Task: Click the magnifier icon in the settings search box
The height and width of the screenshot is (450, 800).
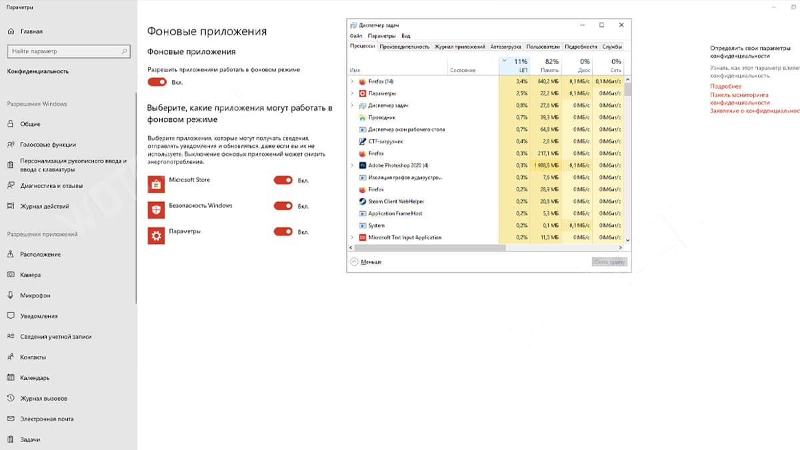Action: pyautogui.click(x=124, y=51)
